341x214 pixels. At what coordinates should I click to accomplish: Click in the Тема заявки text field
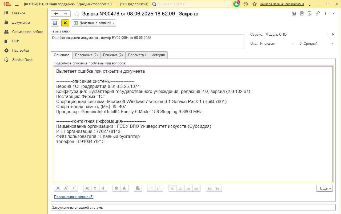147,42
